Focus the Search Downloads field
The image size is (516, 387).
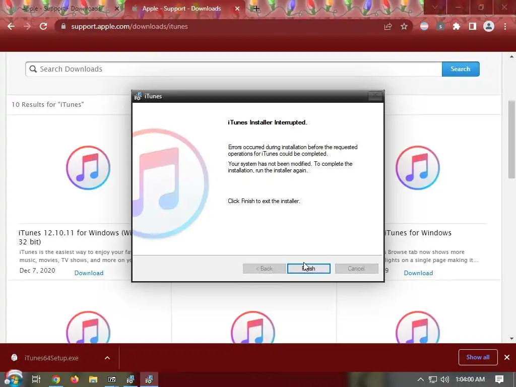(x=234, y=69)
